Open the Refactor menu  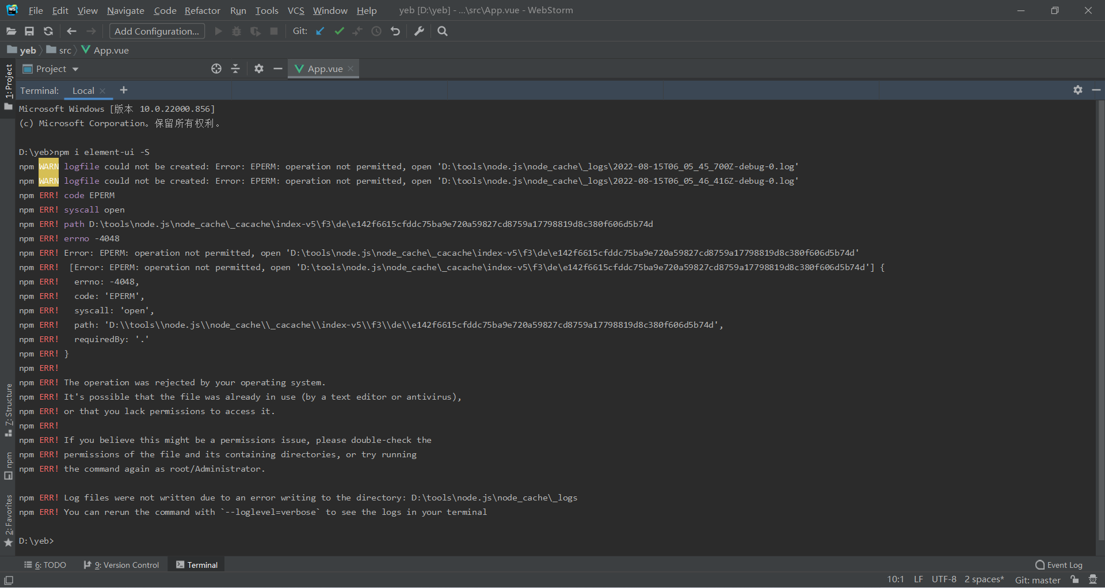click(x=202, y=10)
